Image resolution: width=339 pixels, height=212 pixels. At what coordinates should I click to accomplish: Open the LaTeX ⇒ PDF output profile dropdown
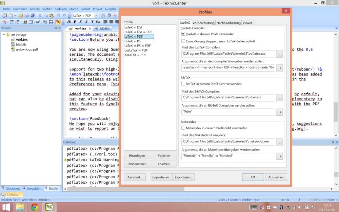(96, 16)
